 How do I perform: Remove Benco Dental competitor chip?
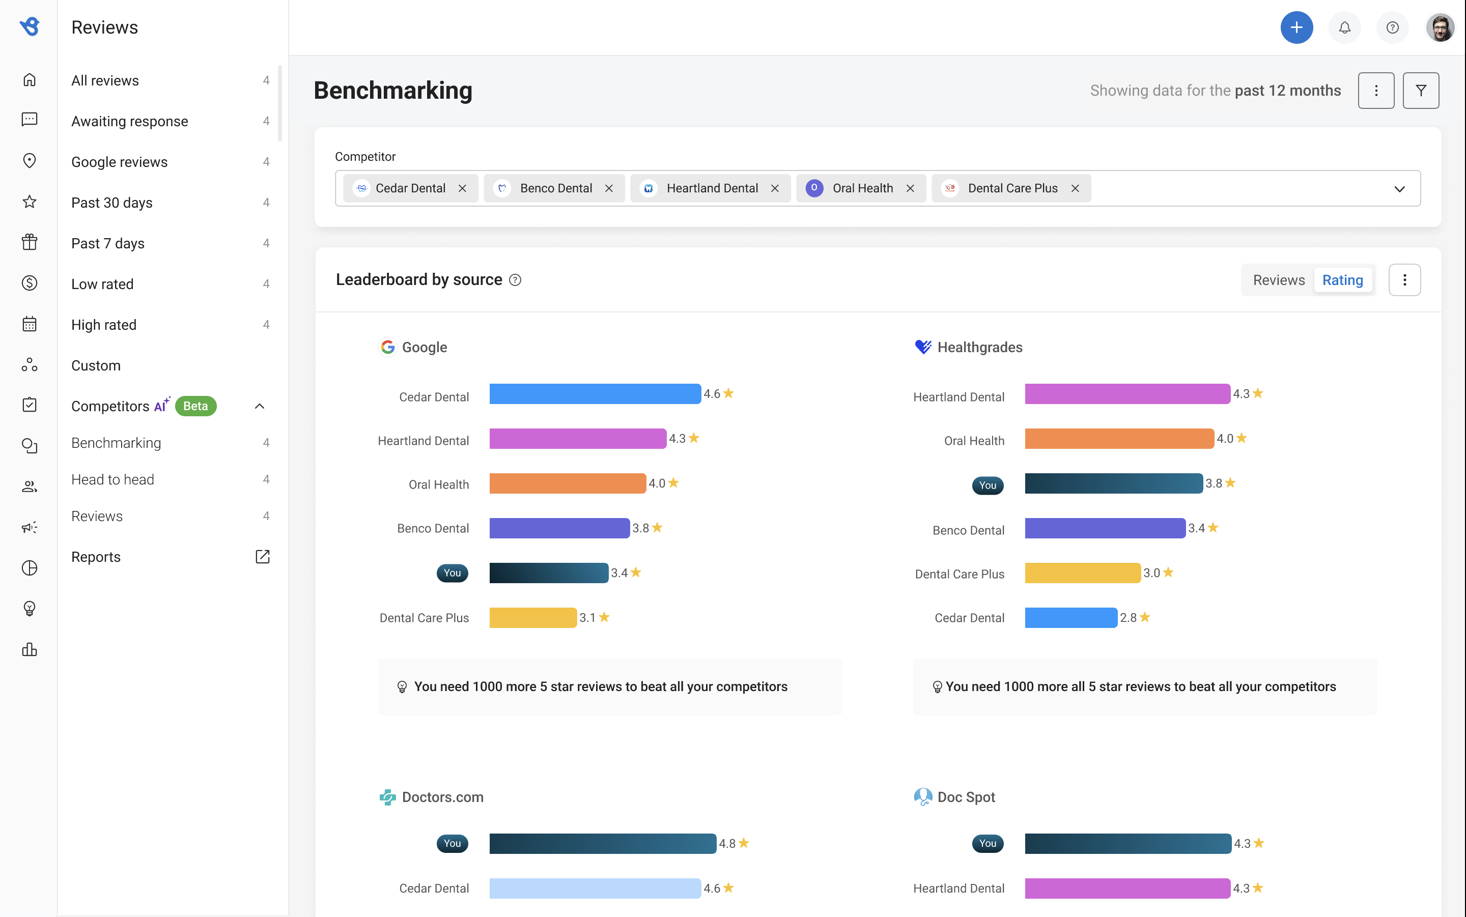[609, 189]
